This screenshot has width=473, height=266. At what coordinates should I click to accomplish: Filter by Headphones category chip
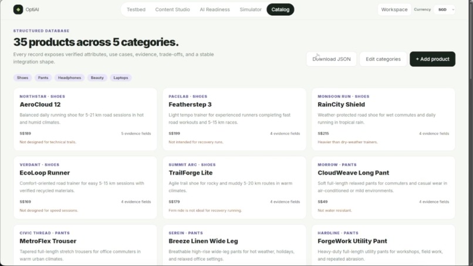tap(69, 78)
